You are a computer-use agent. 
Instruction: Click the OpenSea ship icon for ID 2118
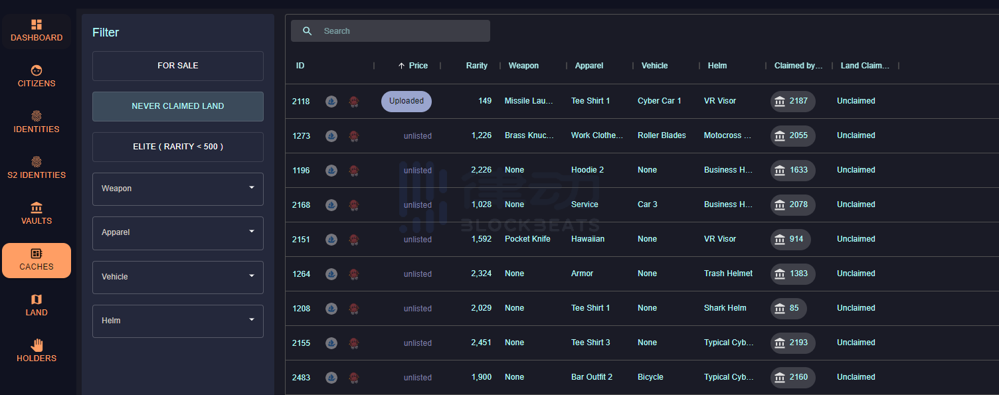click(x=331, y=102)
